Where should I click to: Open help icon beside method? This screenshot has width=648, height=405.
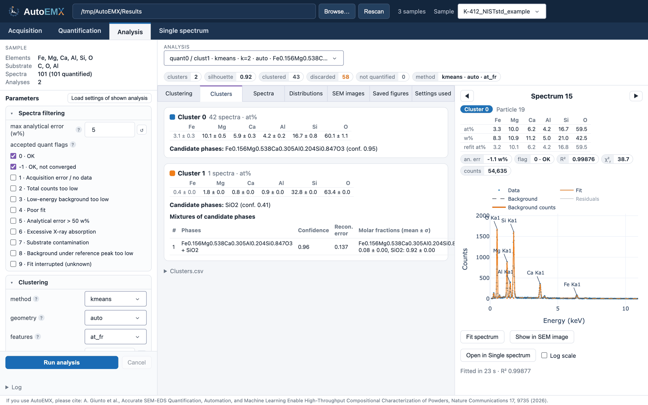click(x=36, y=299)
